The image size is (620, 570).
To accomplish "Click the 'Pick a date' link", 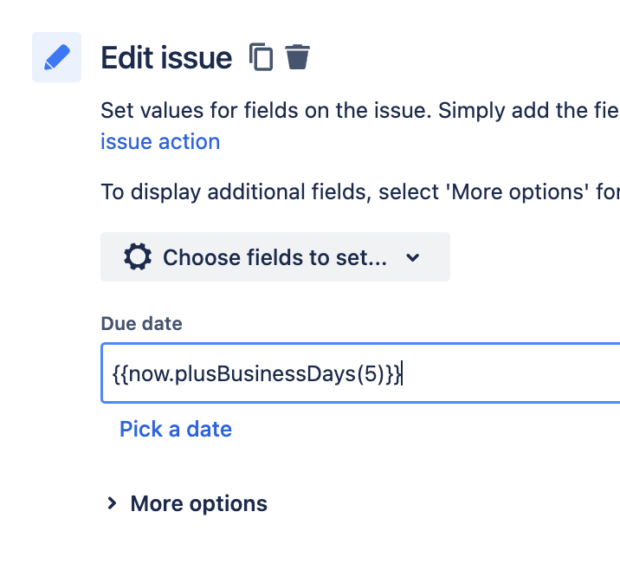I will coord(176,429).
